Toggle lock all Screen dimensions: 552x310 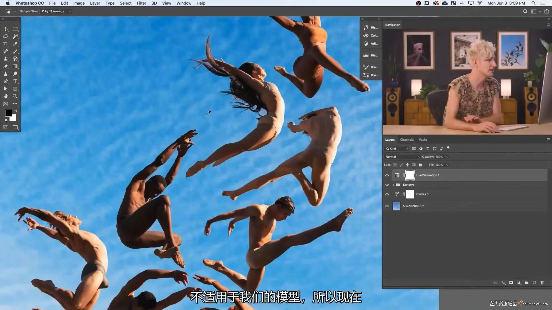point(420,165)
